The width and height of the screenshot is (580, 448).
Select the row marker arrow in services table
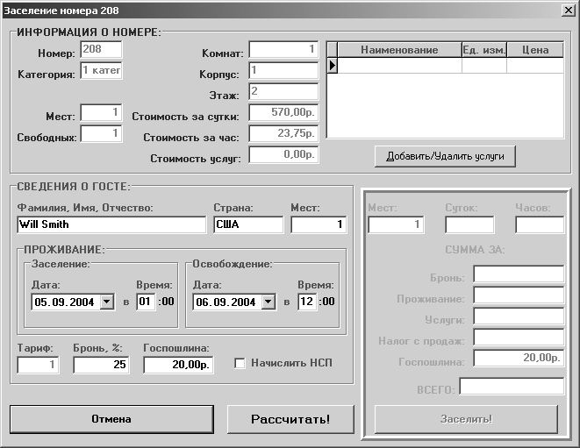click(333, 65)
